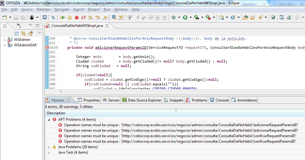305x160 pixels.
Task: Select WSAdminEAR project in explorer
Action: pos(25,45)
